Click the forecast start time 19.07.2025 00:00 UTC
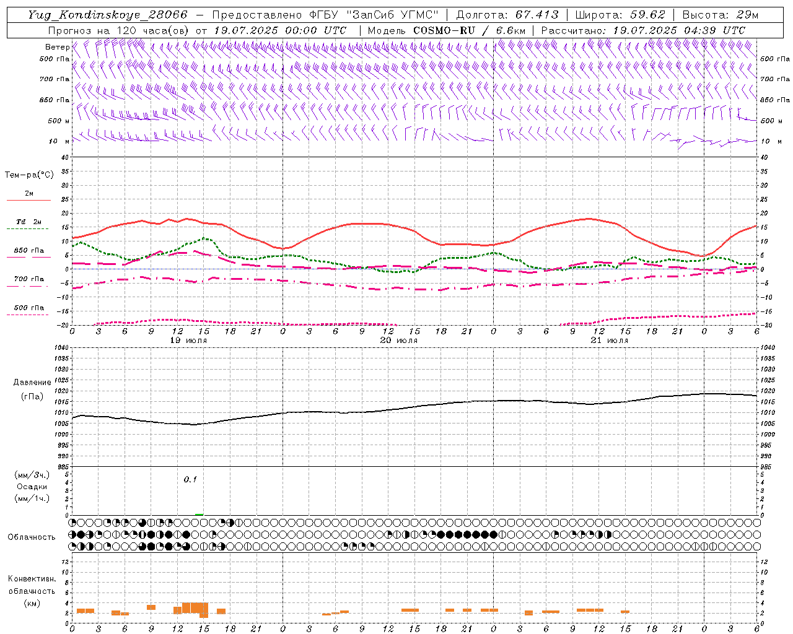The image size is (793, 634). pyautogui.click(x=280, y=30)
